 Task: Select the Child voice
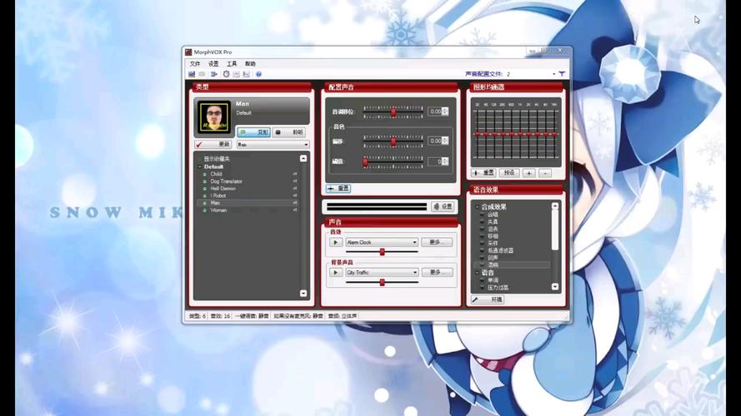[x=217, y=174]
